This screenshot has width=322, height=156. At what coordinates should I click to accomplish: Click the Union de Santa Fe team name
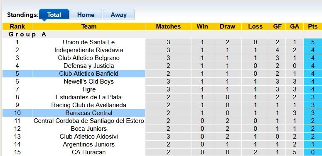coord(89,42)
